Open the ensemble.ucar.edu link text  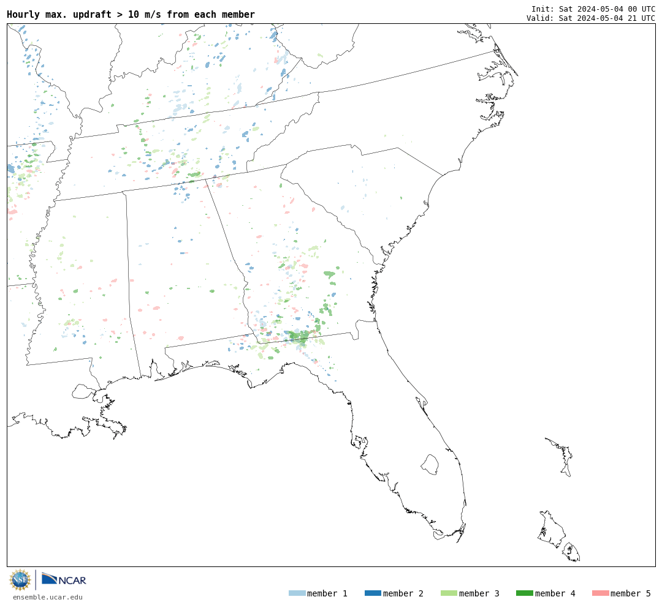pyautogui.click(x=48, y=598)
